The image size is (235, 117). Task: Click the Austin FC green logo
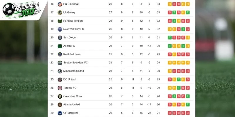60,46
